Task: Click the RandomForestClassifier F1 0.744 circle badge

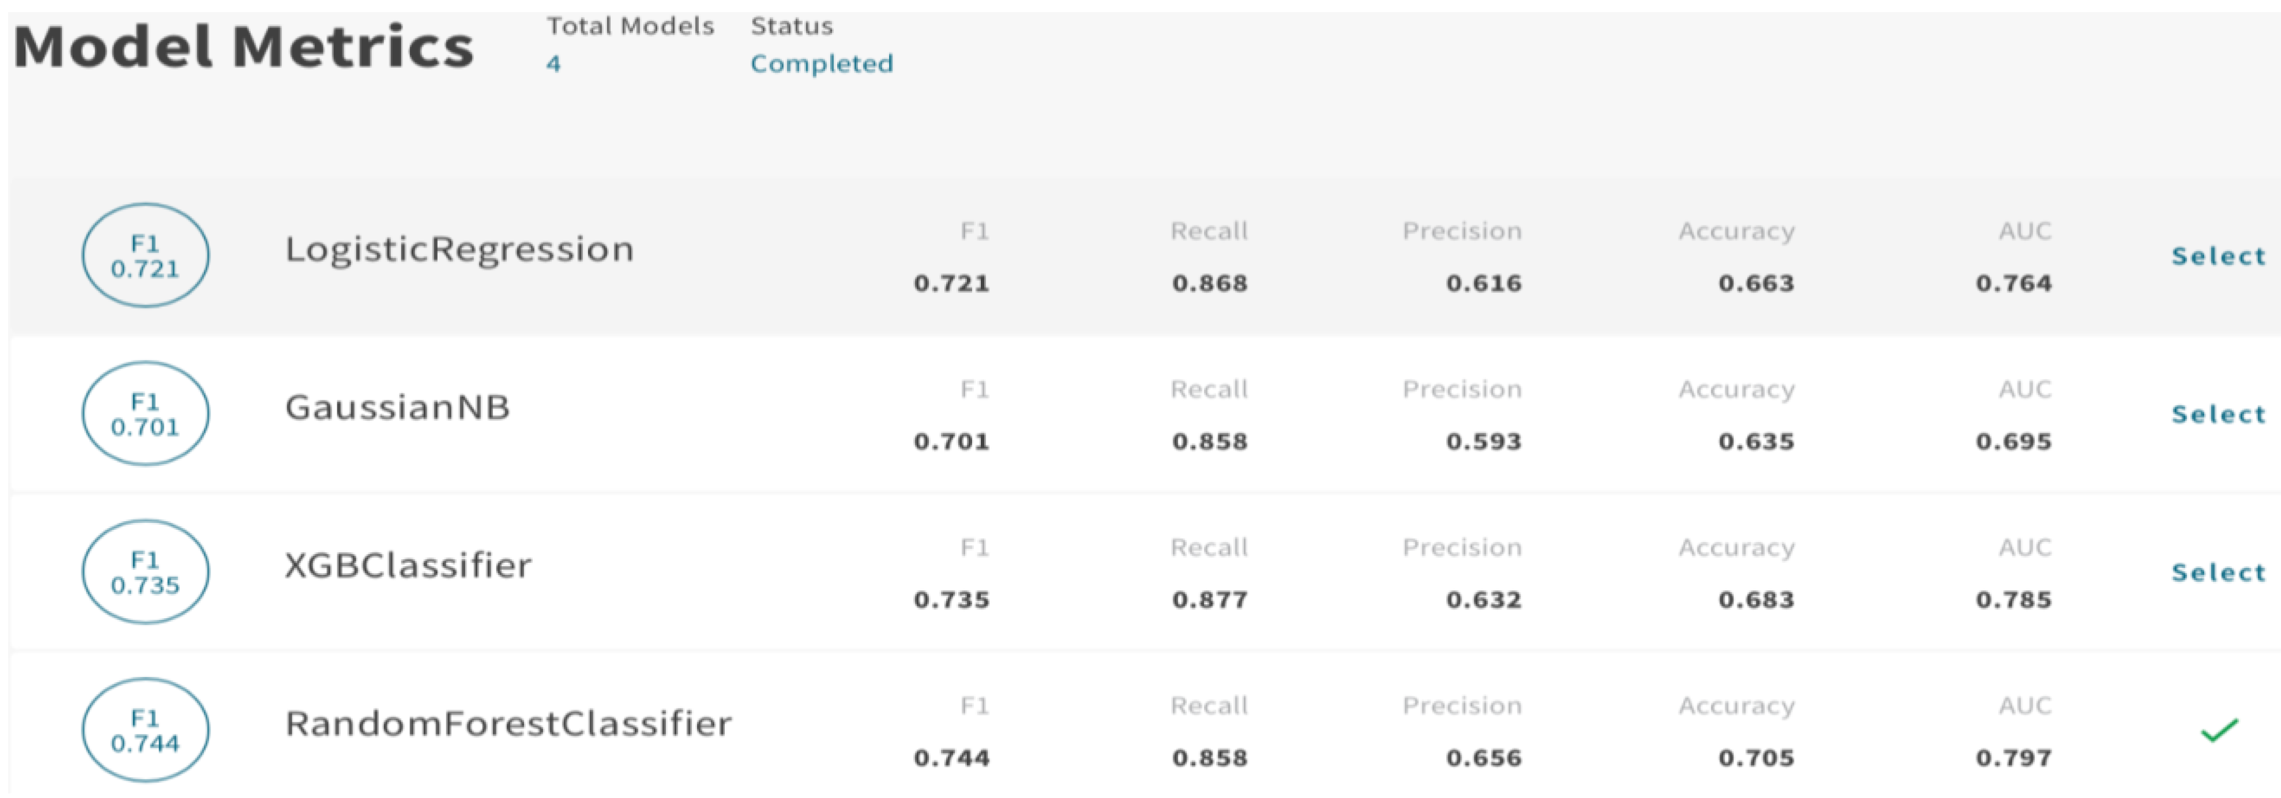Action: click(x=145, y=731)
